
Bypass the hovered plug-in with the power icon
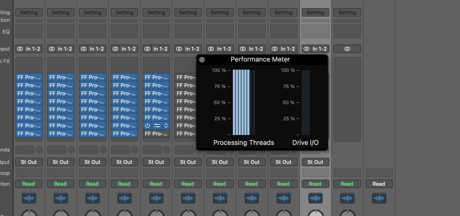click(x=147, y=126)
